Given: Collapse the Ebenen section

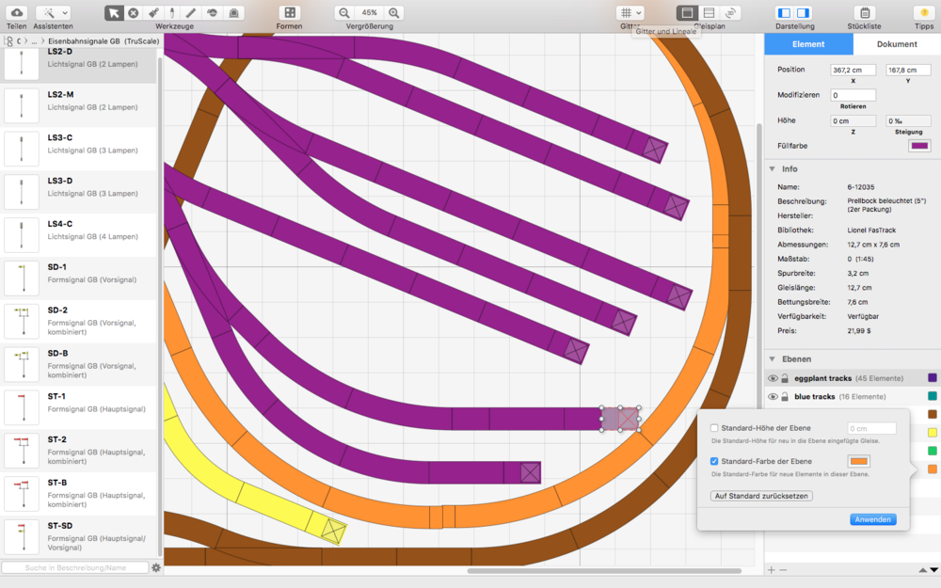Looking at the screenshot, I should pos(773,358).
